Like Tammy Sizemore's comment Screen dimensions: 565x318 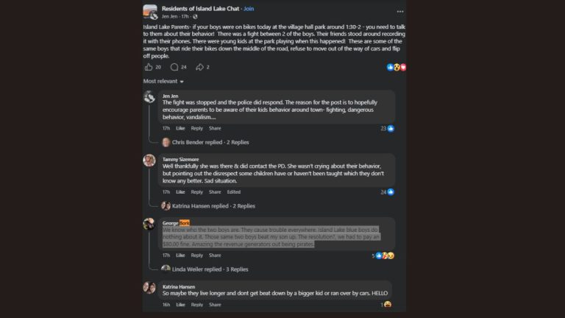point(180,192)
